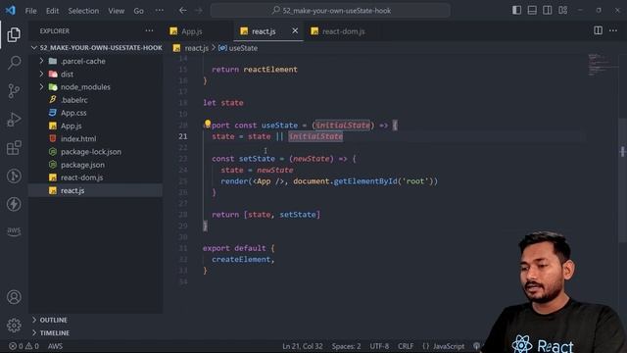This screenshot has width=627, height=353.
Task: Change encoding via UTF-8 status item
Action: point(379,346)
